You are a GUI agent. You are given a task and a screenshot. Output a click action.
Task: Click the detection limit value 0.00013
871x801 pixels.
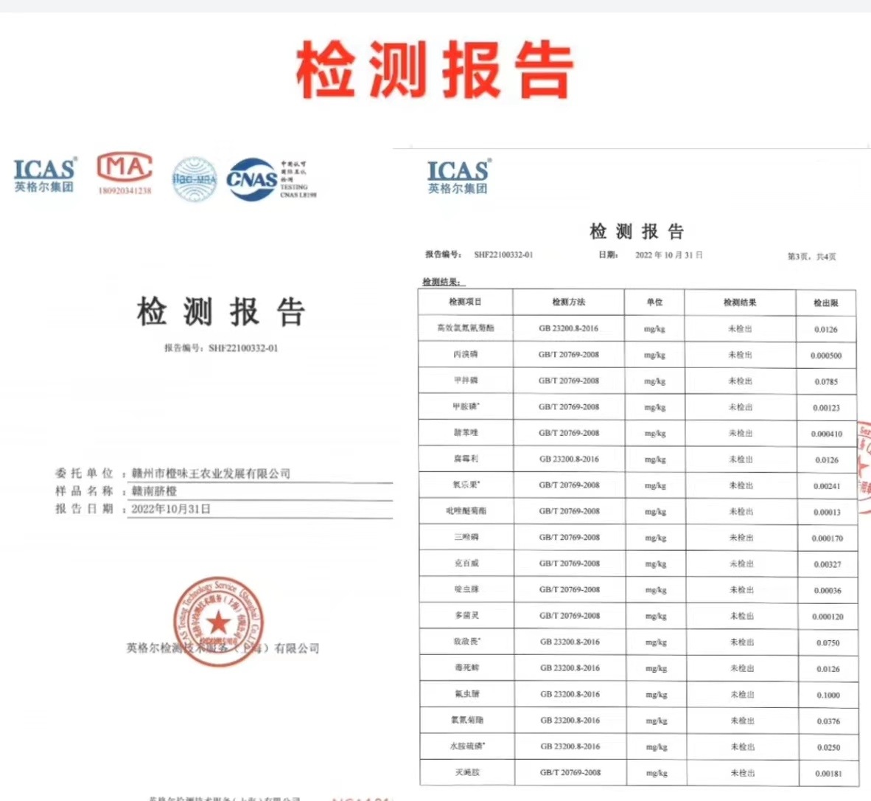[x=827, y=513]
